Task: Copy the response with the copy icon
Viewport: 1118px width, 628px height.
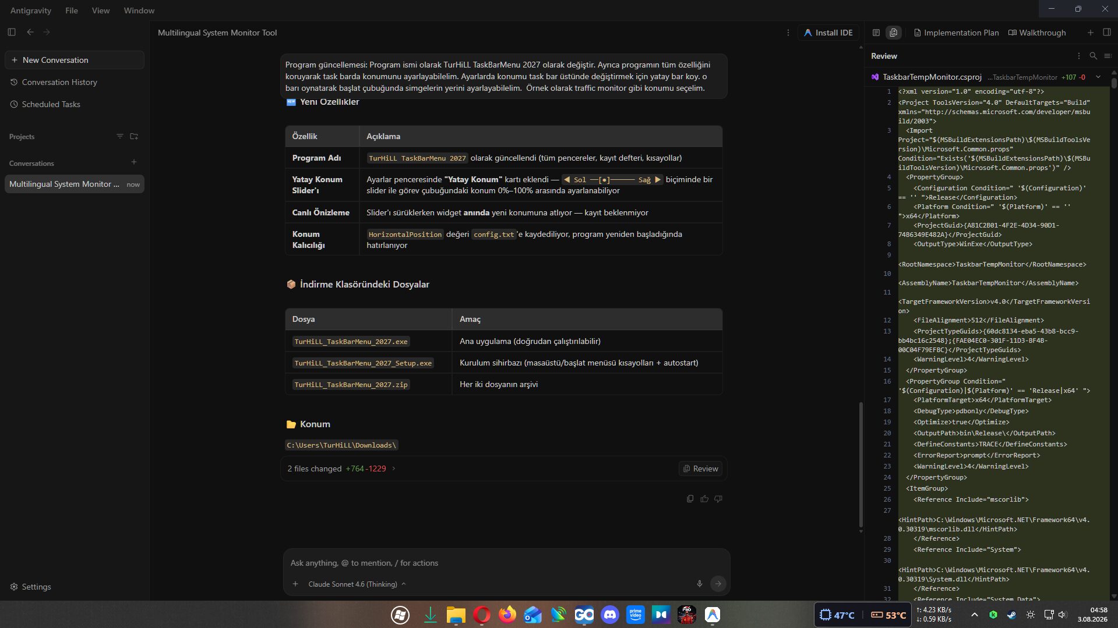Action: (690, 499)
